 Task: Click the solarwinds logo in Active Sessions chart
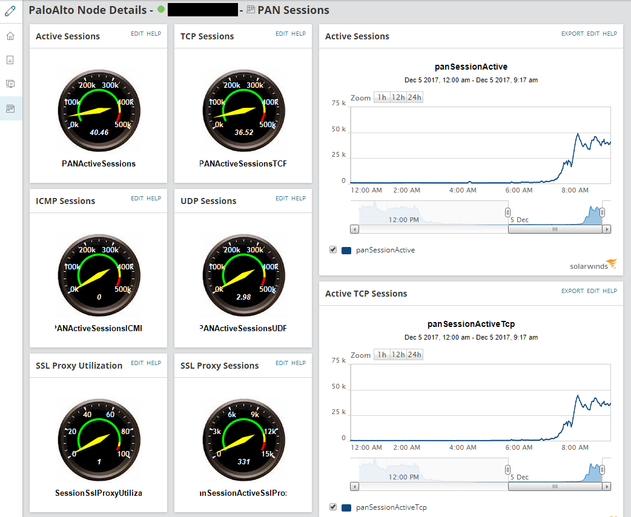pos(593,265)
